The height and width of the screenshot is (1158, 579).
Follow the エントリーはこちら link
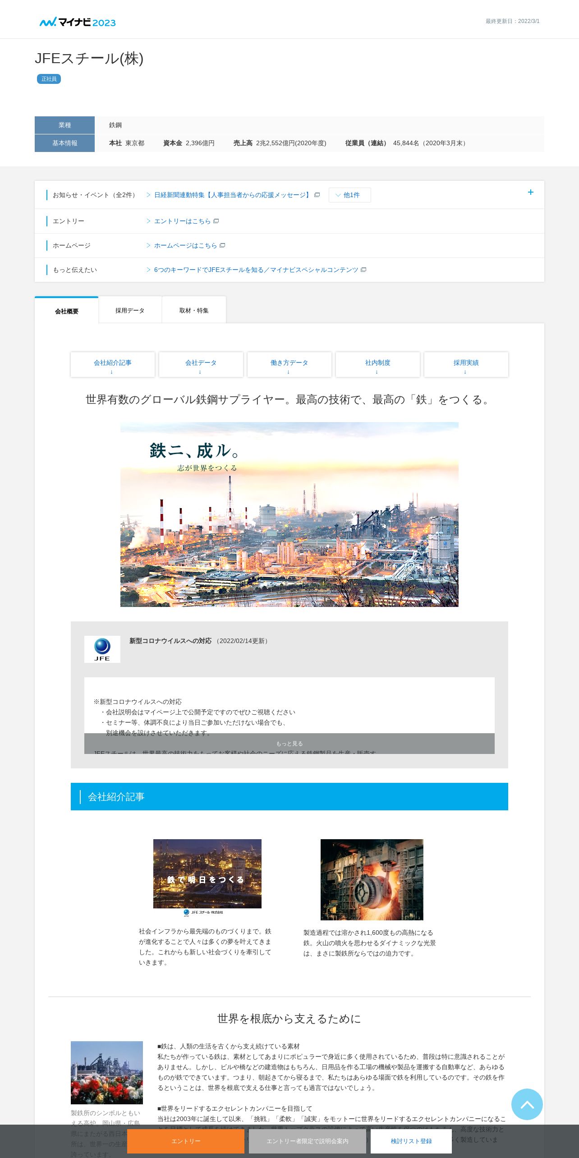tap(182, 221)
